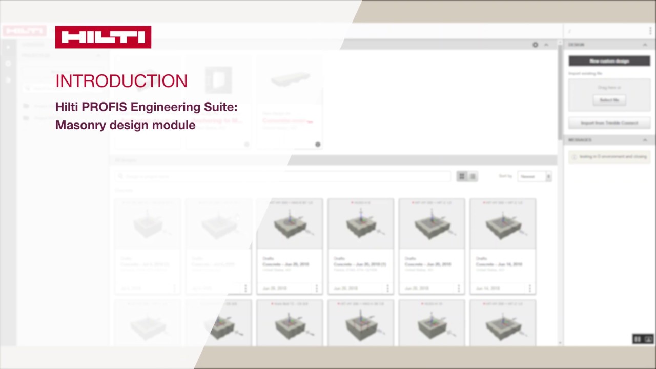Collapse the quick start section with chevron
Image resolution: width=656 pixels, height=369 pixels.
pyautogui.click(x=546, y=45)
